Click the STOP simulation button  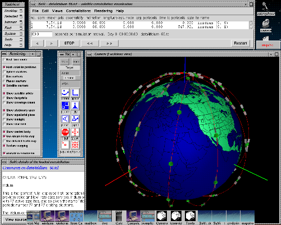[x=69, y=43]
